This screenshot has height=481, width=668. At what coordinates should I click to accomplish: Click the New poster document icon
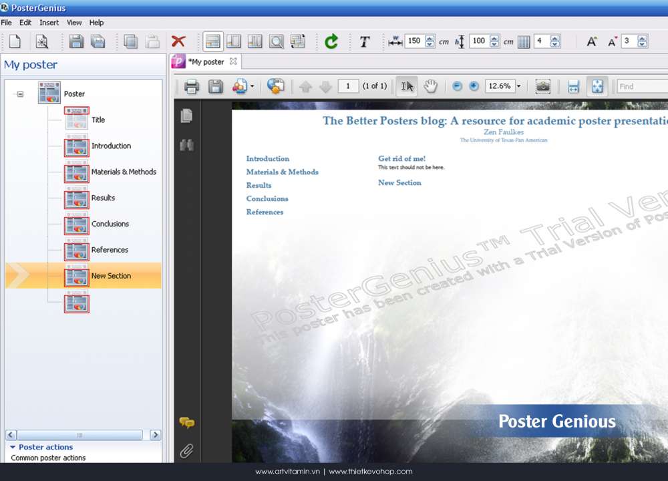[15, 41]
